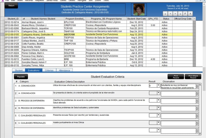The width and height of the screenshot is (206, 138).
Task: Select student row 'Castro Reyes, Angelica'
Action: click(99, 38)
